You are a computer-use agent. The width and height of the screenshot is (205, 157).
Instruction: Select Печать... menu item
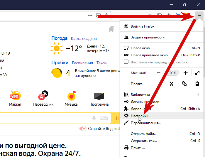[162, 148]
